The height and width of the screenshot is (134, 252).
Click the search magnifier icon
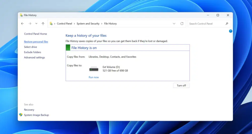pyautogui.click(x=227, y=24)
